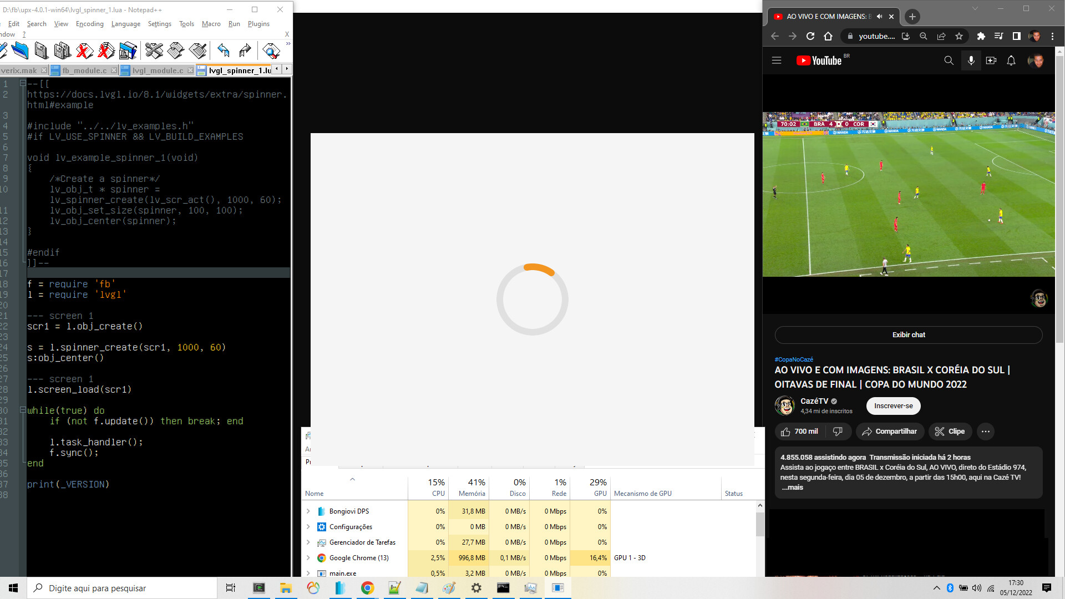This screenshot has height=599, width=1065.
Task: Switch to lvgl_module.c tab
Action: (x=158, y=70)
